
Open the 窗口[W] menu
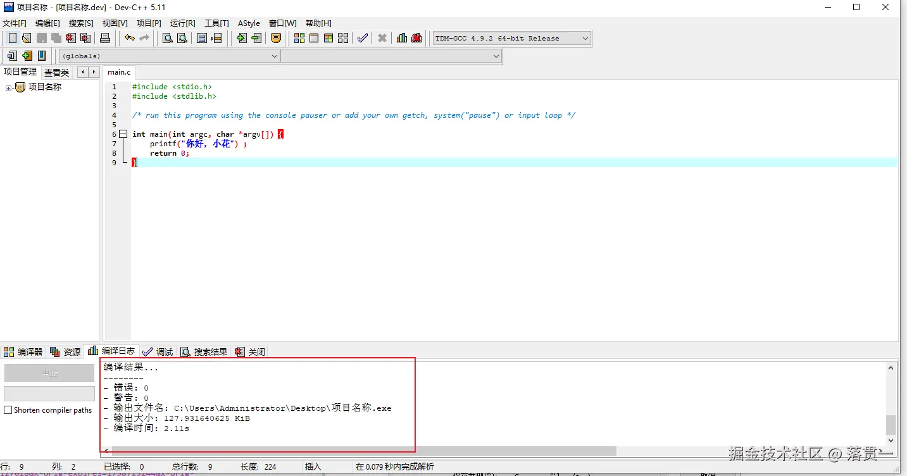click(x=282, y=23)
